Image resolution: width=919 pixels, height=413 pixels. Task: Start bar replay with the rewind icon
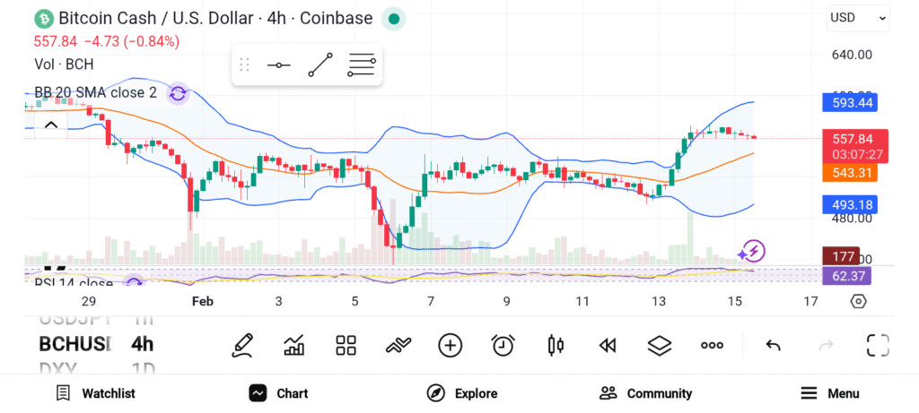pos(608,345)
